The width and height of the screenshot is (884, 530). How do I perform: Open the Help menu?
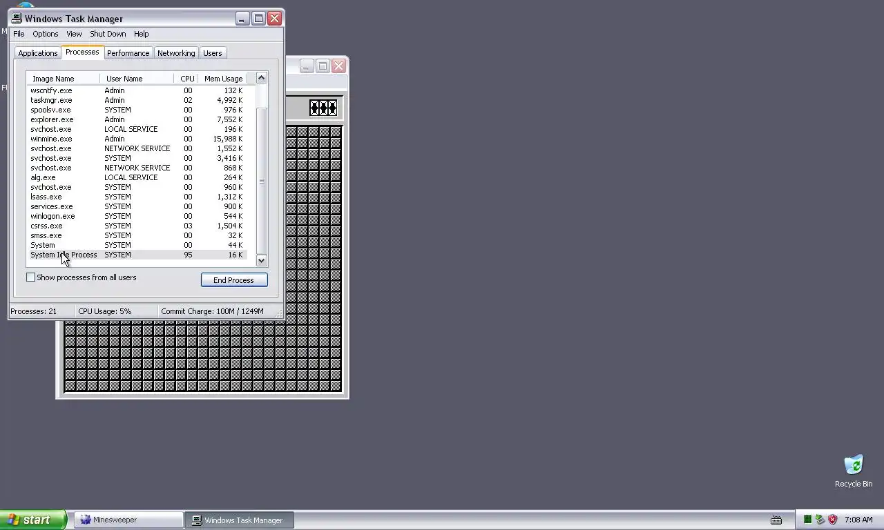(141, 34)
